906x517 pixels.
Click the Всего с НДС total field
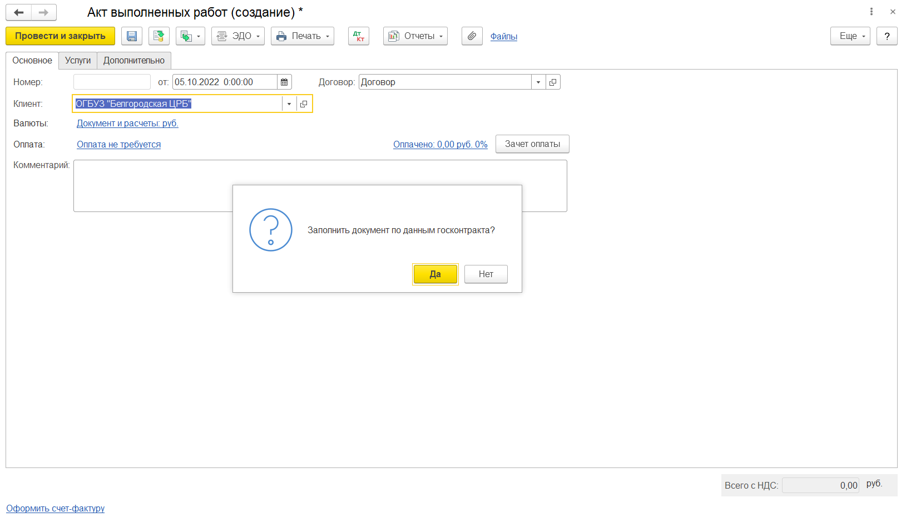820,485
